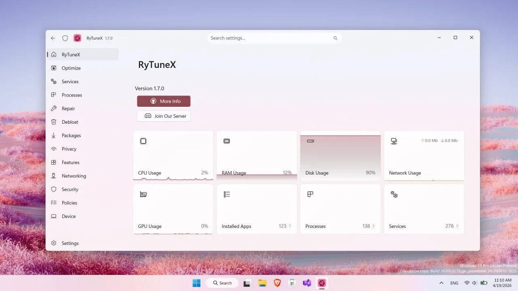518x291 pixels.
Task: Click the Packages download-arrow icon
Action: coord(53,135)
